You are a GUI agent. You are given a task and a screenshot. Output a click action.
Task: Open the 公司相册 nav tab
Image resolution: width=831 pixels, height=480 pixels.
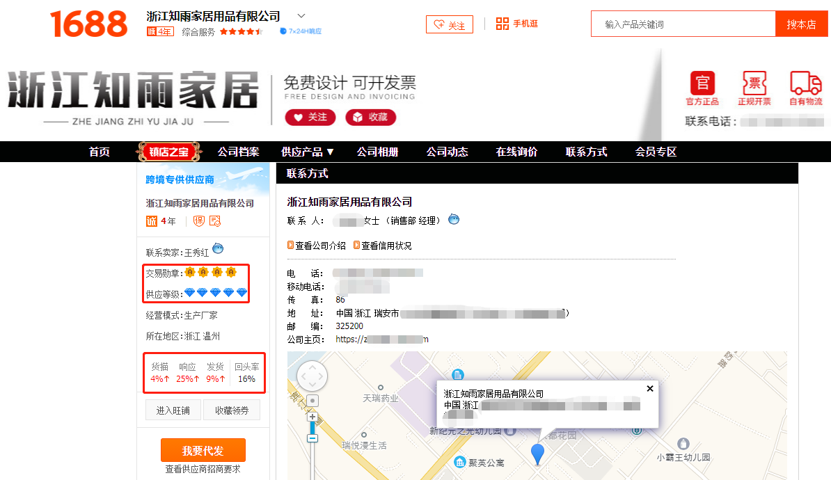[377, 152]
